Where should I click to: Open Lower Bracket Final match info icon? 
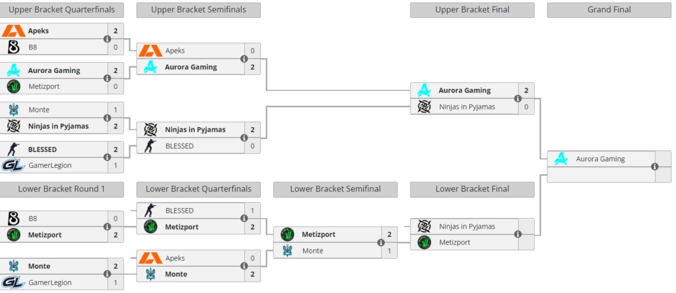pos(518,234)
